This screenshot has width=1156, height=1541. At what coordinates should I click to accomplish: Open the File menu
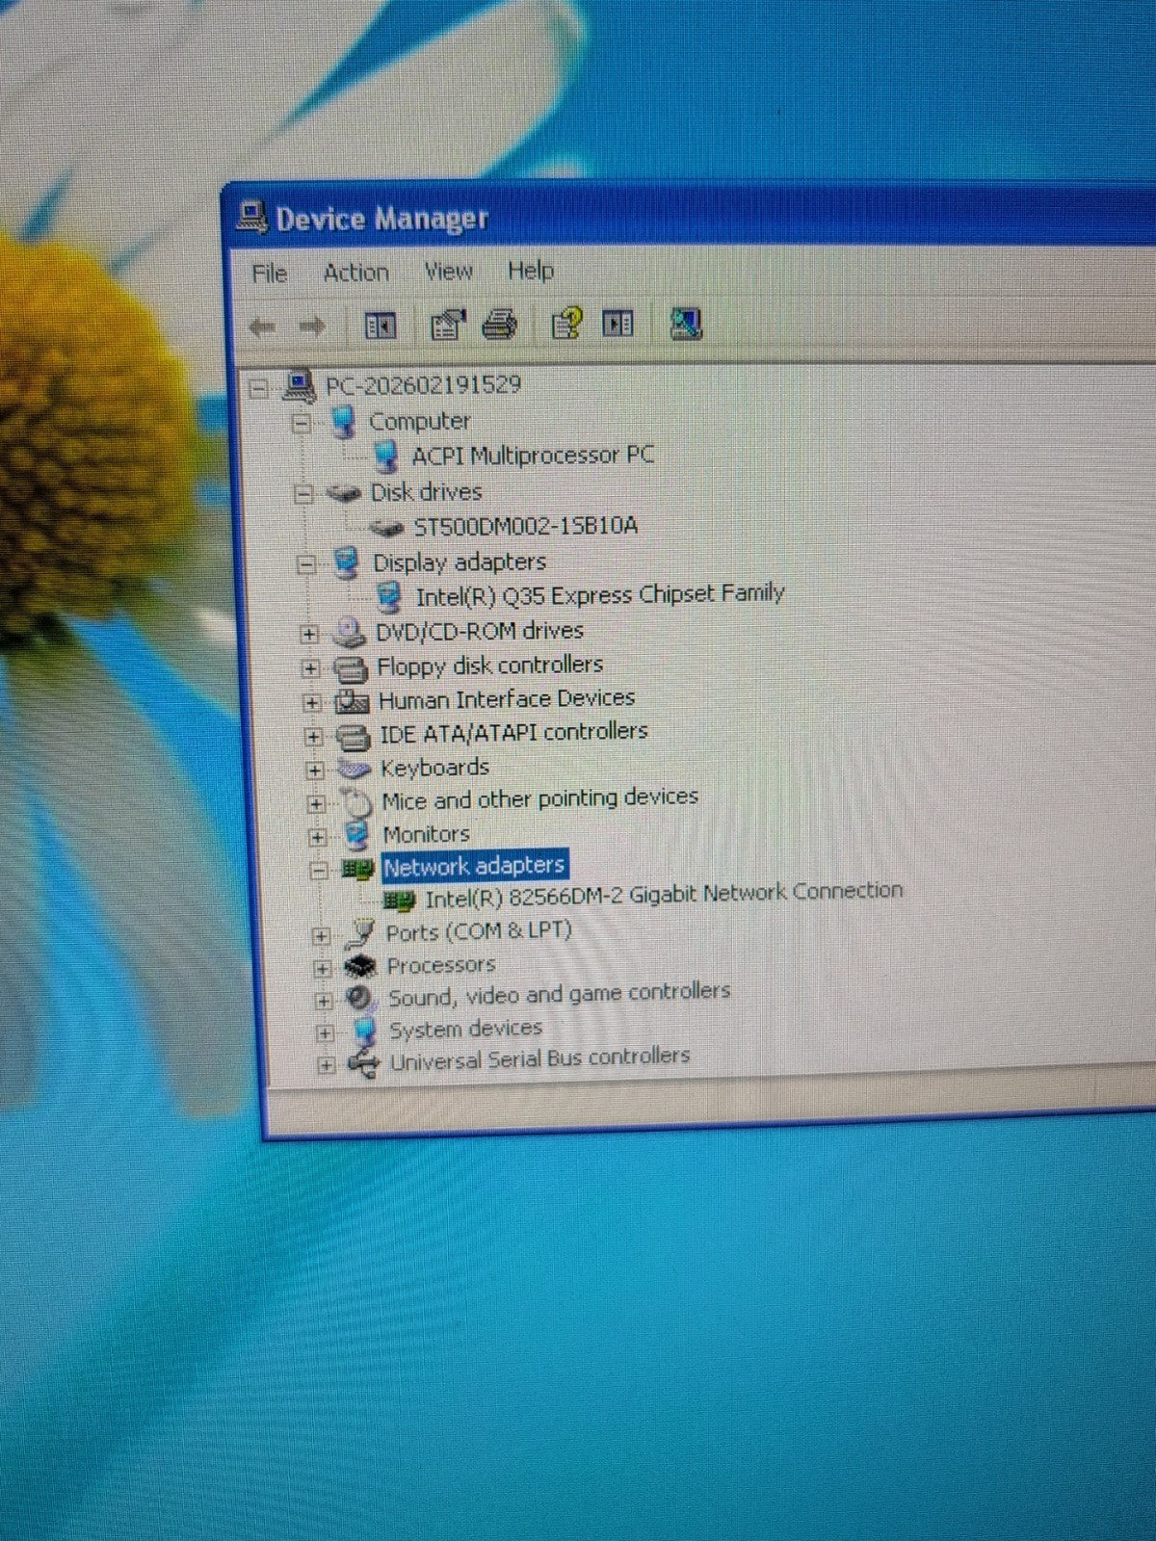(270, 274)
